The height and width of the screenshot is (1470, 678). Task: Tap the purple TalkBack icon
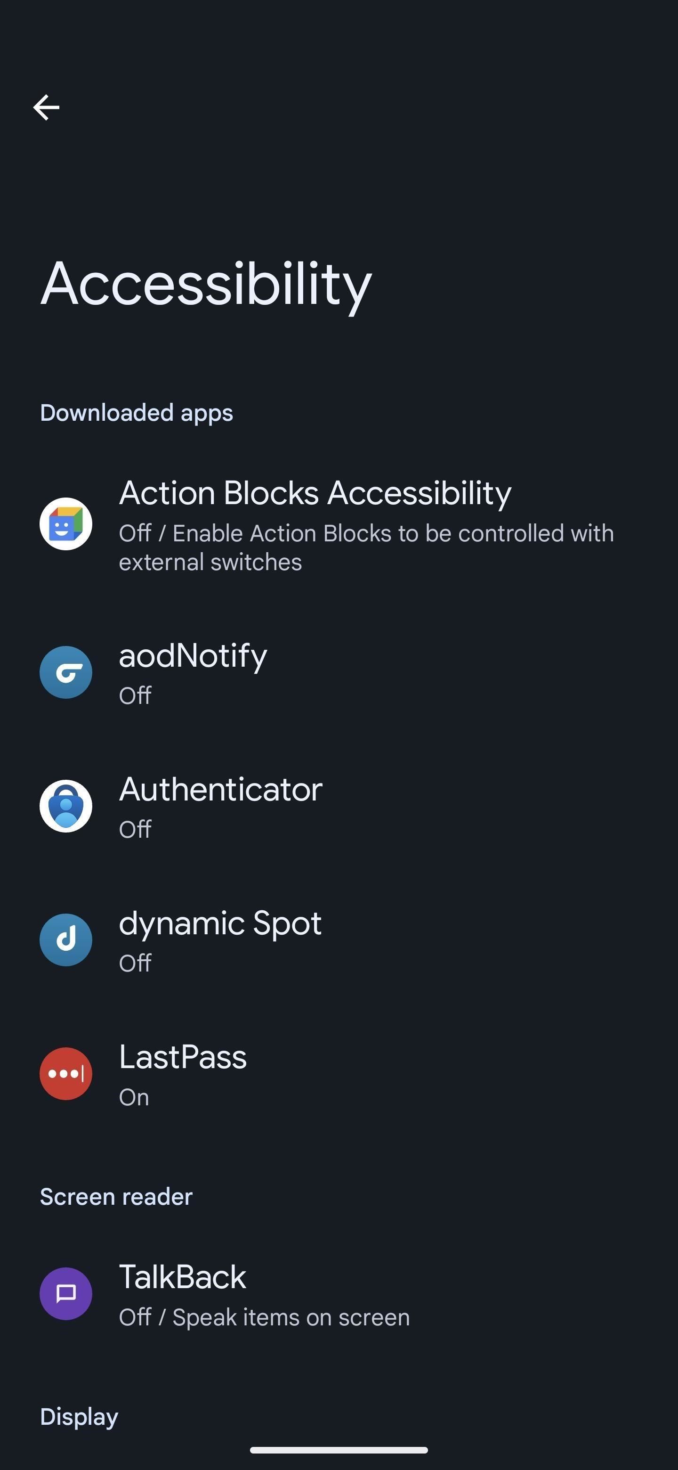65,1294
